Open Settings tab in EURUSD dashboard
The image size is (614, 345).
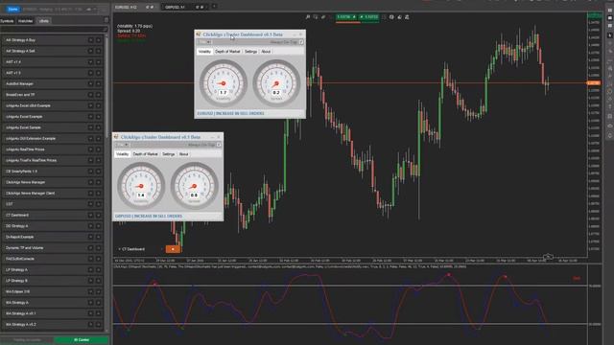click(250, 52)
